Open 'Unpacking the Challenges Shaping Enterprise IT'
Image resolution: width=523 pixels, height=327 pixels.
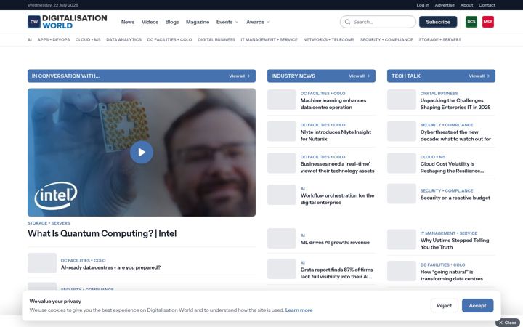pos(455,104)
